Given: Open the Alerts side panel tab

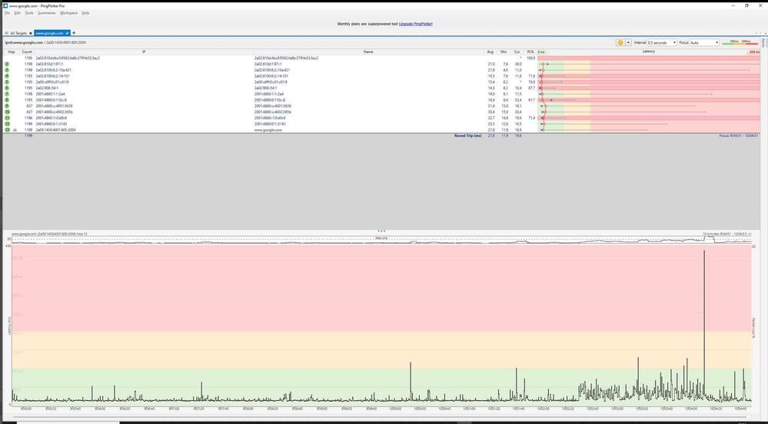Looking at the screenshot, I should (x=763, y=43).
